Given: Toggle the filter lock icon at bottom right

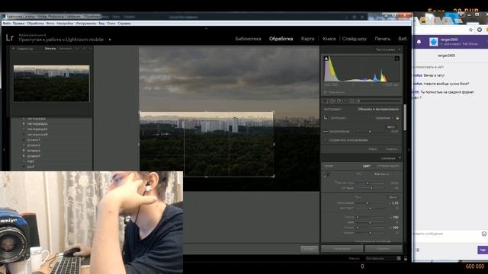Looking at the screenshot, I should click(405, 259).
